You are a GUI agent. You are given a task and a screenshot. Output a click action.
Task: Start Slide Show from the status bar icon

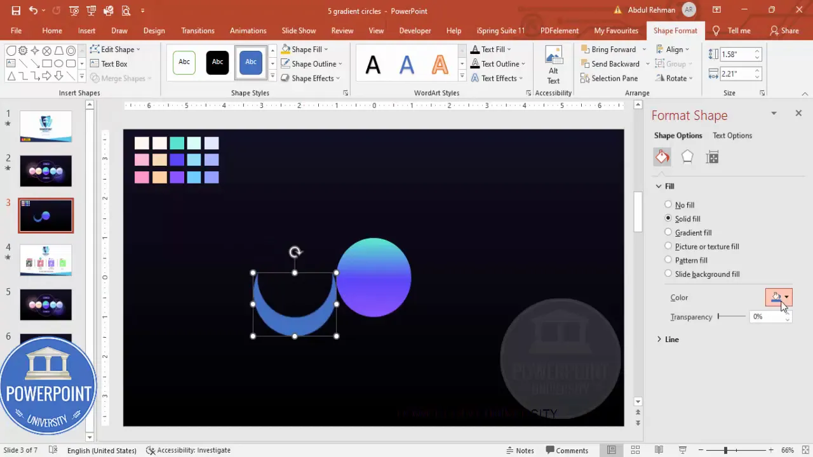(682, 450)
